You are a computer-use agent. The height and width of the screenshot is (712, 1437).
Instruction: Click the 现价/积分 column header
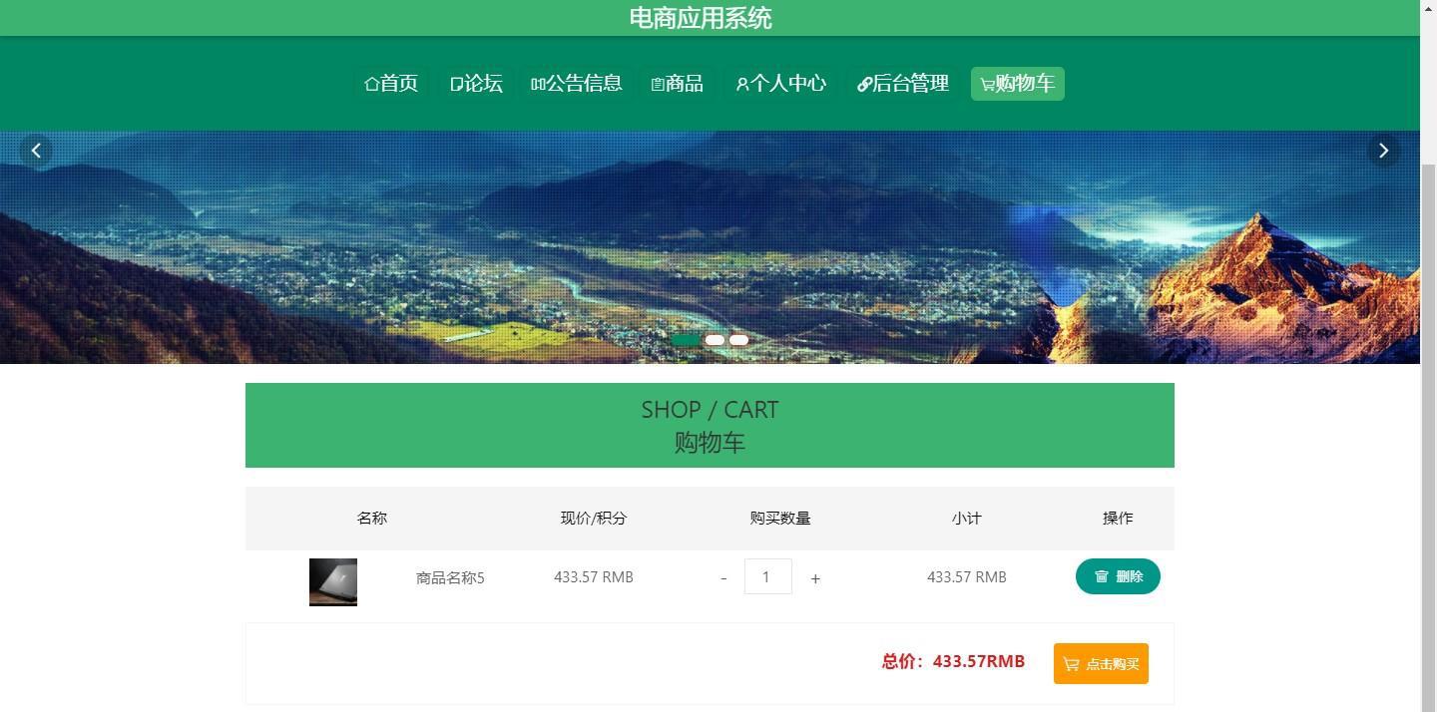click(594, 519)
